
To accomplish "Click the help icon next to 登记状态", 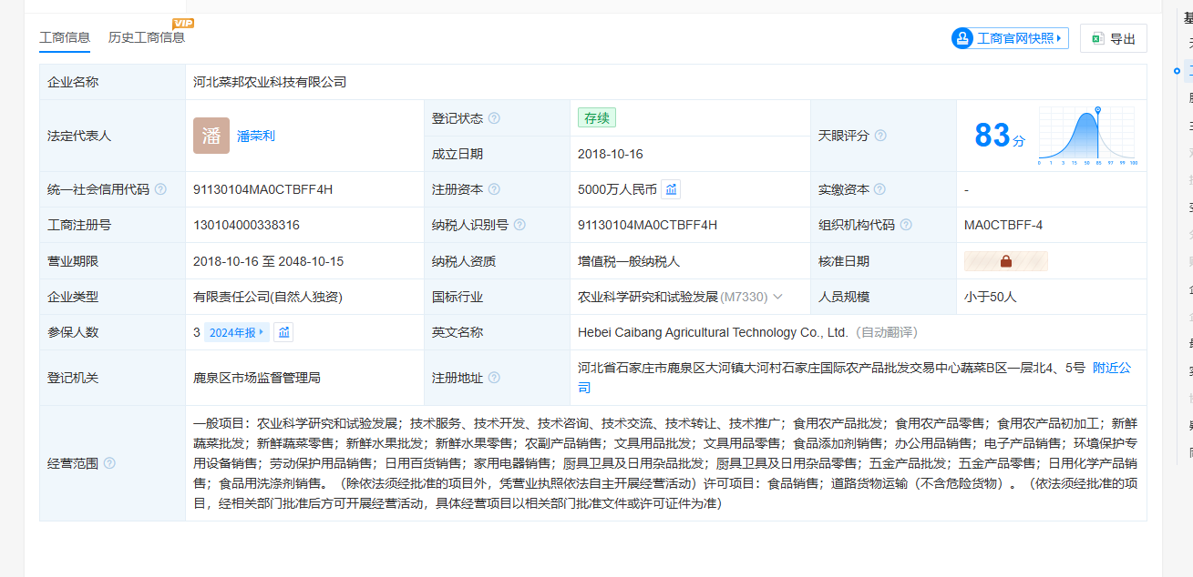I will [494, 118].
